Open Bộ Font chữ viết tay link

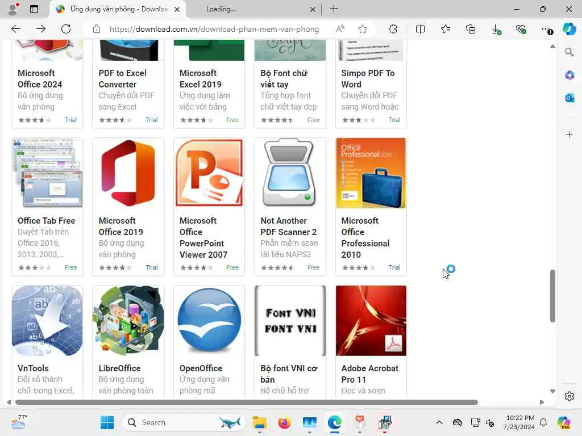tap(284, 78)
